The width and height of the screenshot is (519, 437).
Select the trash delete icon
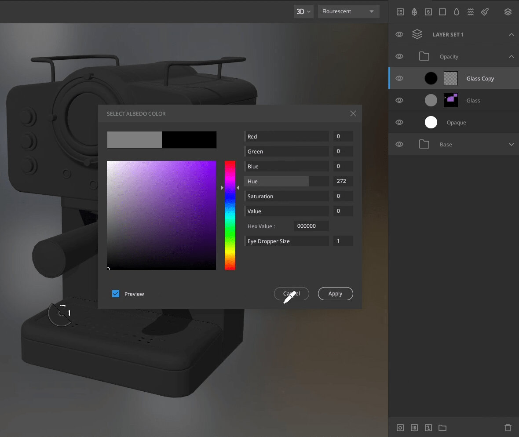[508, 427]
